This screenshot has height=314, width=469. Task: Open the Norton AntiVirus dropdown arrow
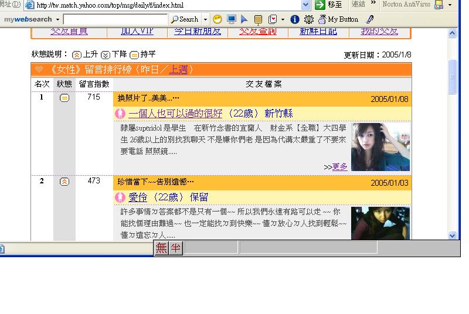[450, 5]
